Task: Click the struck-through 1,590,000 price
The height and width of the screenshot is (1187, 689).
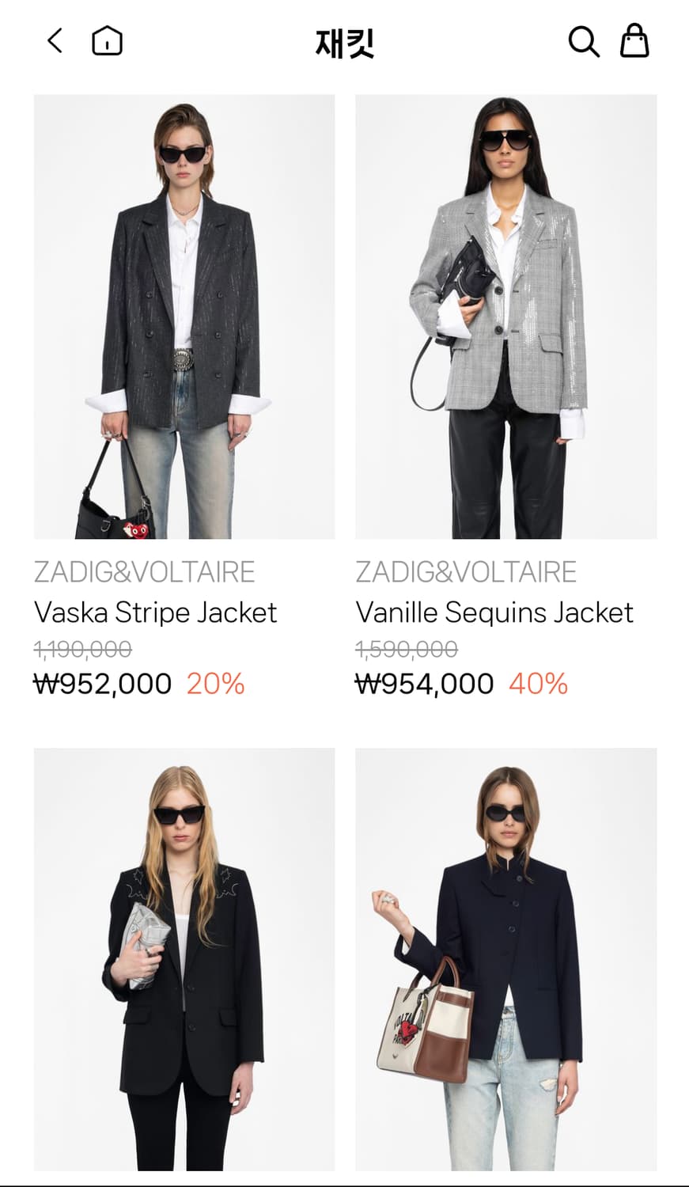Action: (407, 650)
